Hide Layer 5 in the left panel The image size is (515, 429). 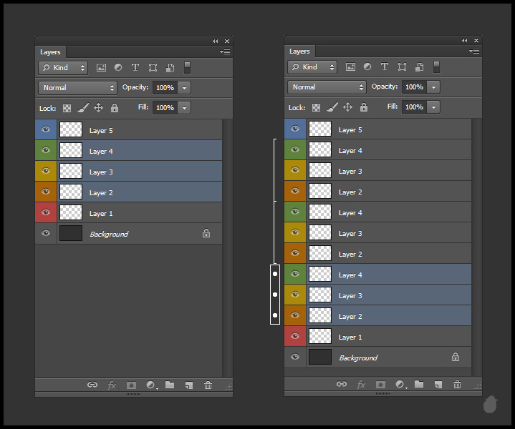[46, 130]
